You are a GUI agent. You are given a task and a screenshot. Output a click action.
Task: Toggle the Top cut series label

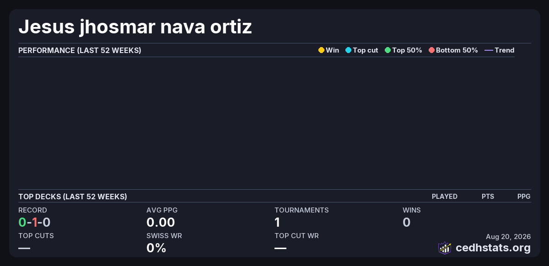[x=366, y=50]
